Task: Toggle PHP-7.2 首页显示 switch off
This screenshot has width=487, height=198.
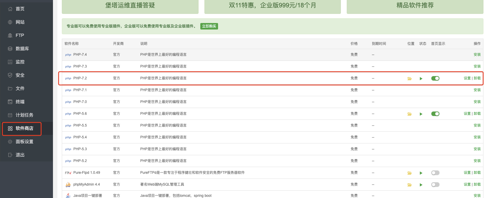Action: tap(435, 78)
